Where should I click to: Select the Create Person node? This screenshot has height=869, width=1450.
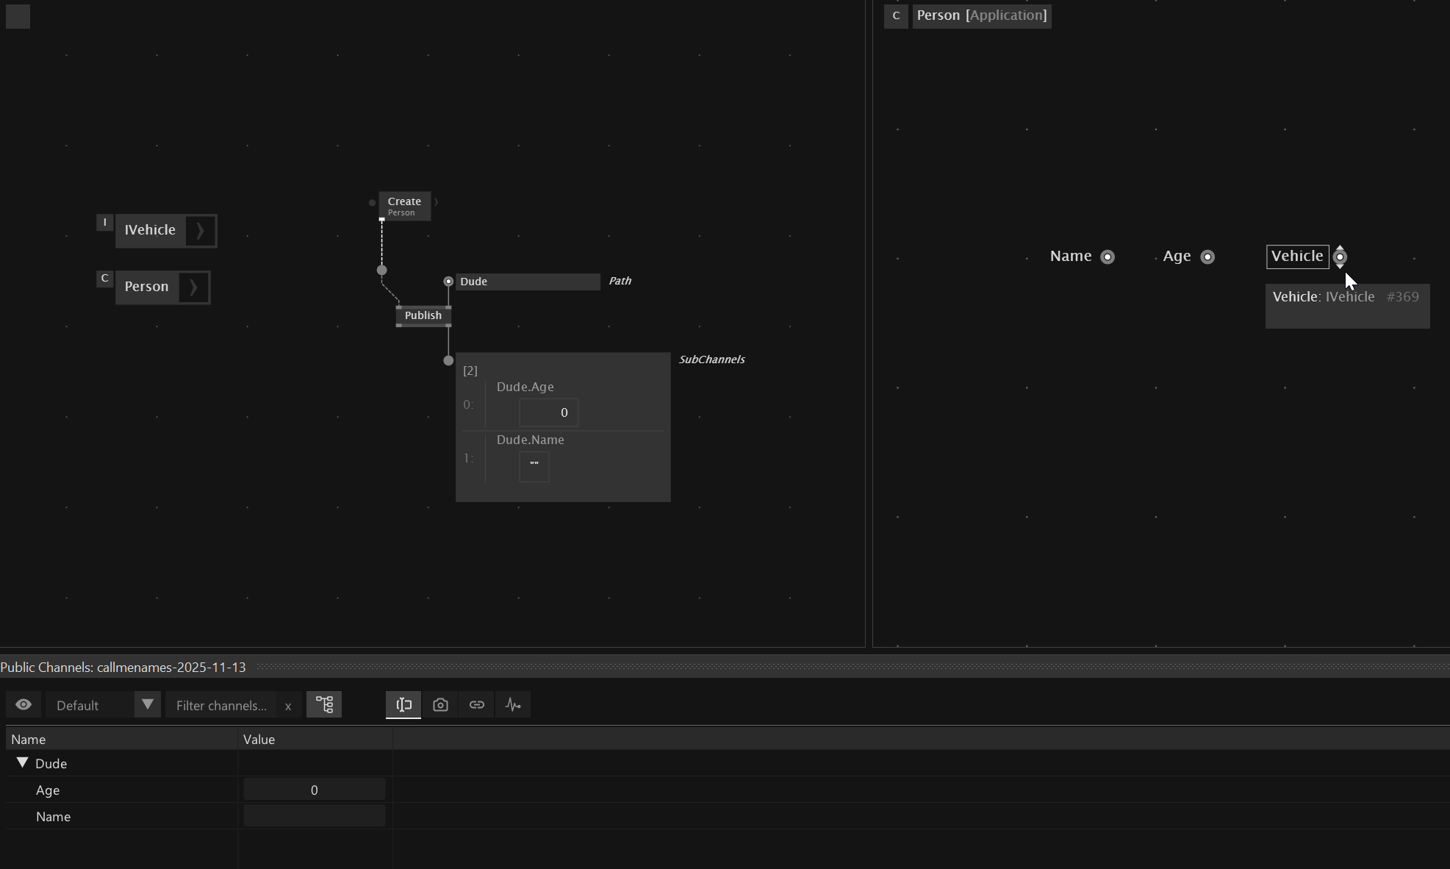(404, 206)
